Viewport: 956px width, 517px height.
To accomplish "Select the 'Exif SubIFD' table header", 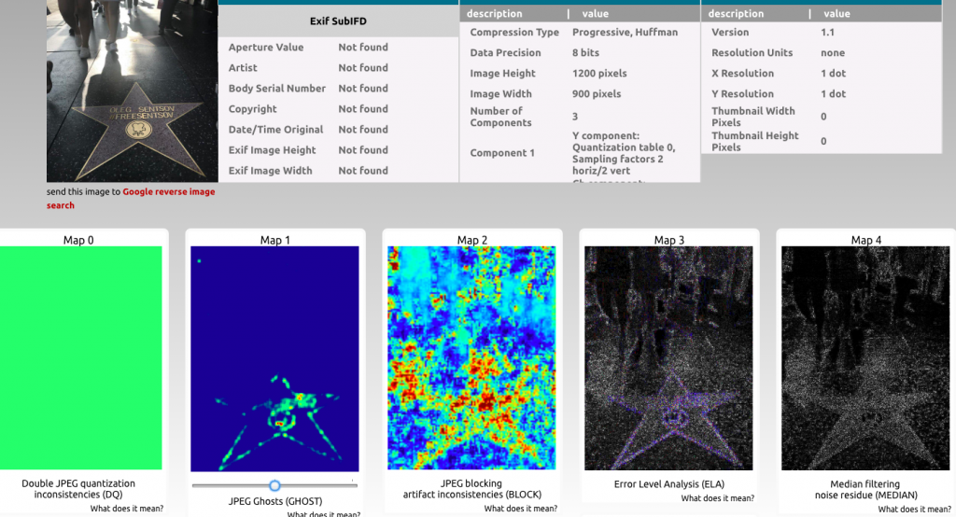I will click(338, 21).
